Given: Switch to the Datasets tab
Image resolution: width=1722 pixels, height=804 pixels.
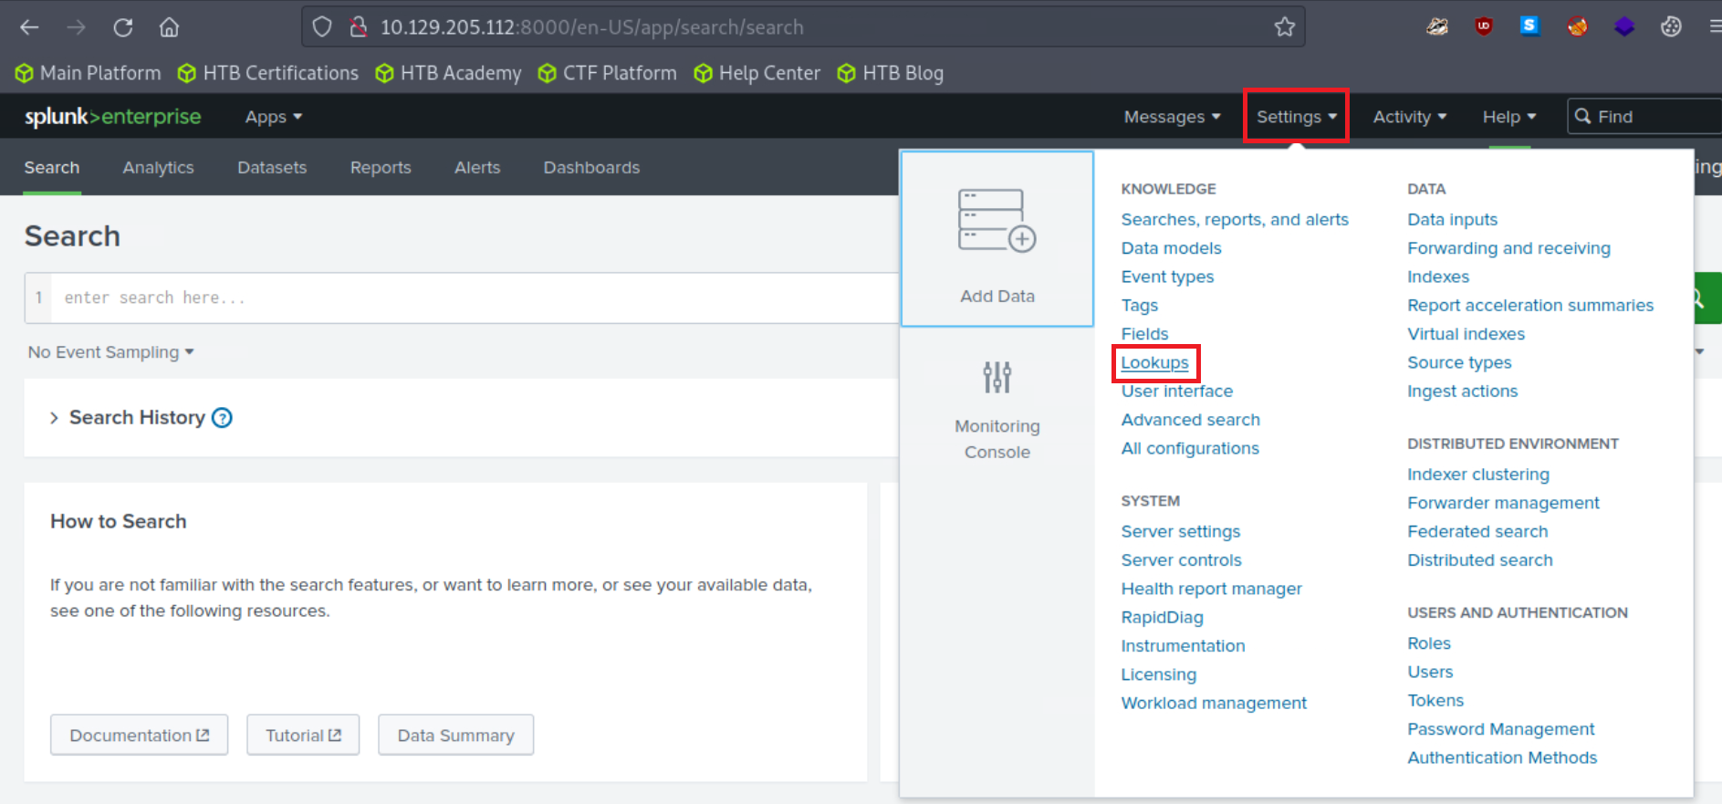Looking at the screenshot, I should tap(272, 168).
